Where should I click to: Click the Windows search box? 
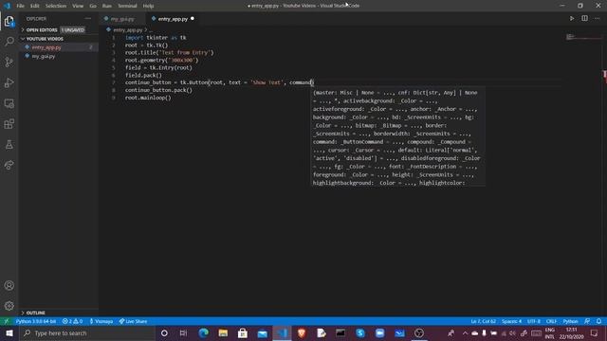click(x=87, y=332)
